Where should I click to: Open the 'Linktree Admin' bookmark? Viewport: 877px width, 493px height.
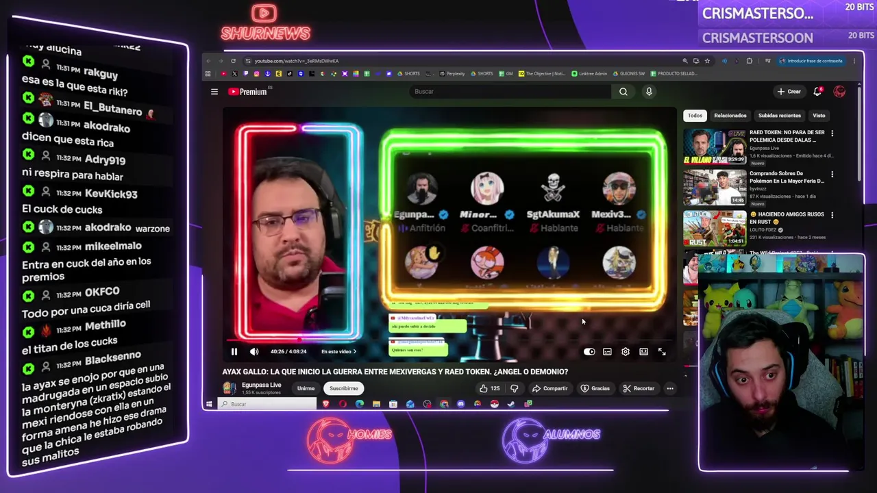(x=589, y=73)
